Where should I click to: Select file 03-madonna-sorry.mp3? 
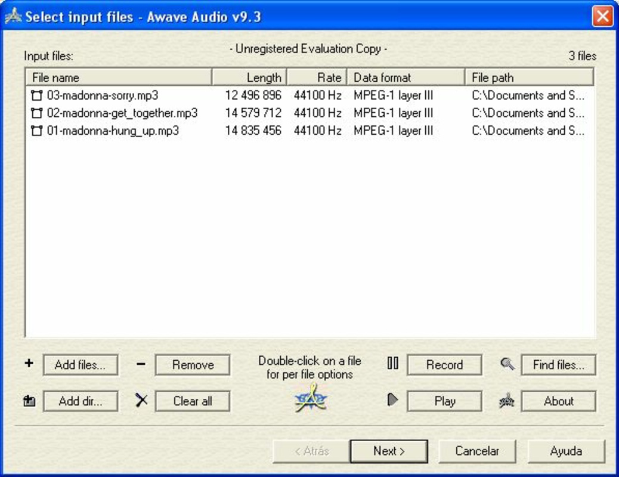coord(103,95)
